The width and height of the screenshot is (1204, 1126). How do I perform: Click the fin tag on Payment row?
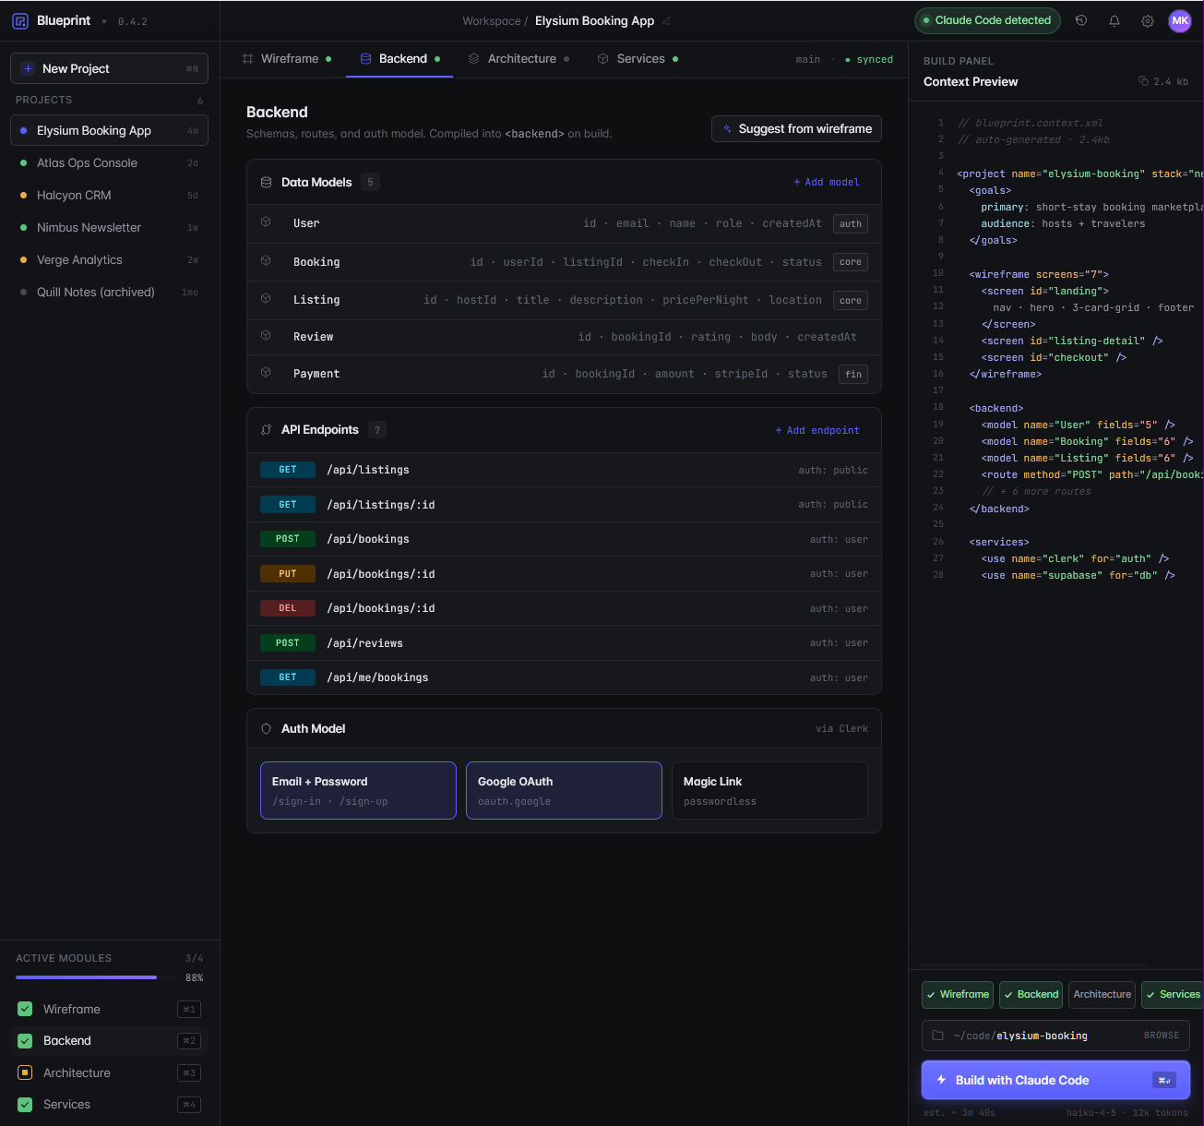(853, 374)
